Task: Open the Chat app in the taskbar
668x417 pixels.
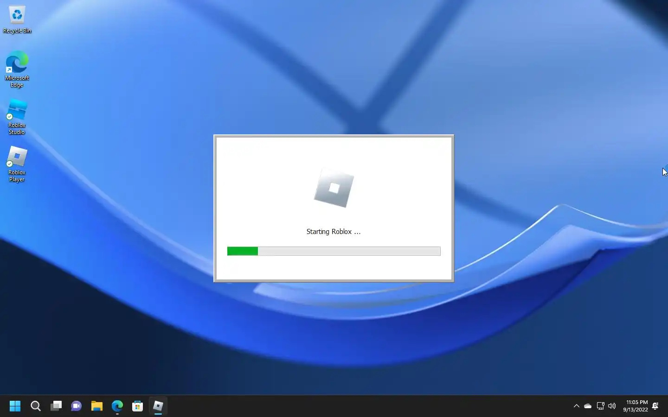Action: tap(77, 406)
